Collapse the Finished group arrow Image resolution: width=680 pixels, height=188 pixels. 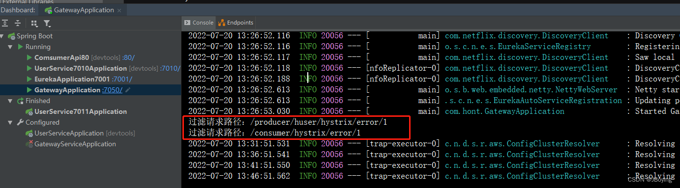(10, 101)
